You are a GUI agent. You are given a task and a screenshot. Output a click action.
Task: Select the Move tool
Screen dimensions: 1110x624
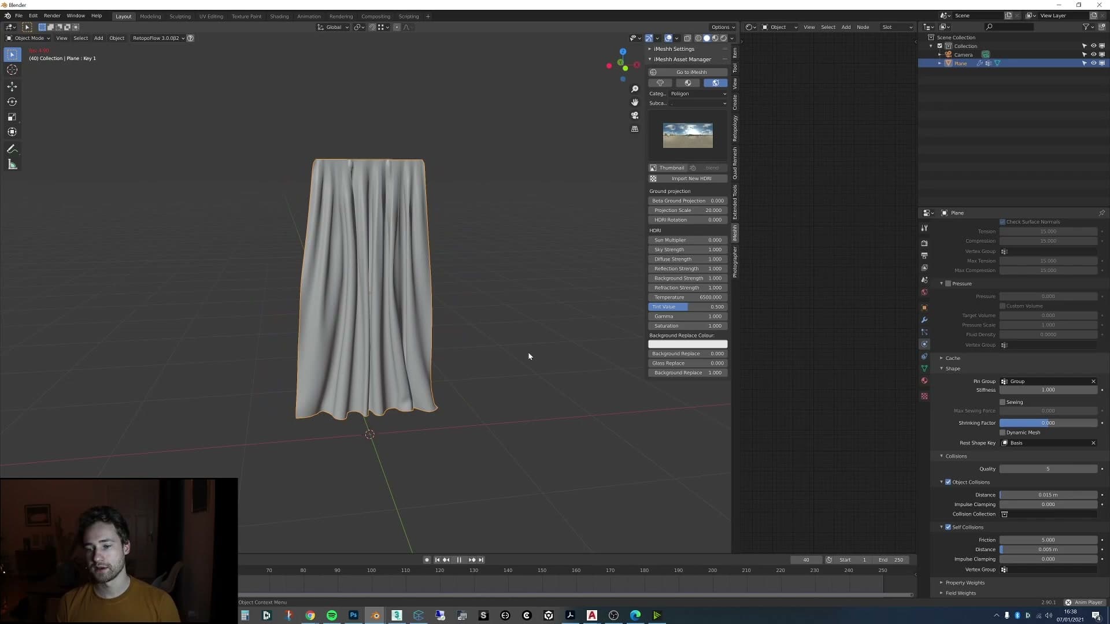(x=12, y=87)
